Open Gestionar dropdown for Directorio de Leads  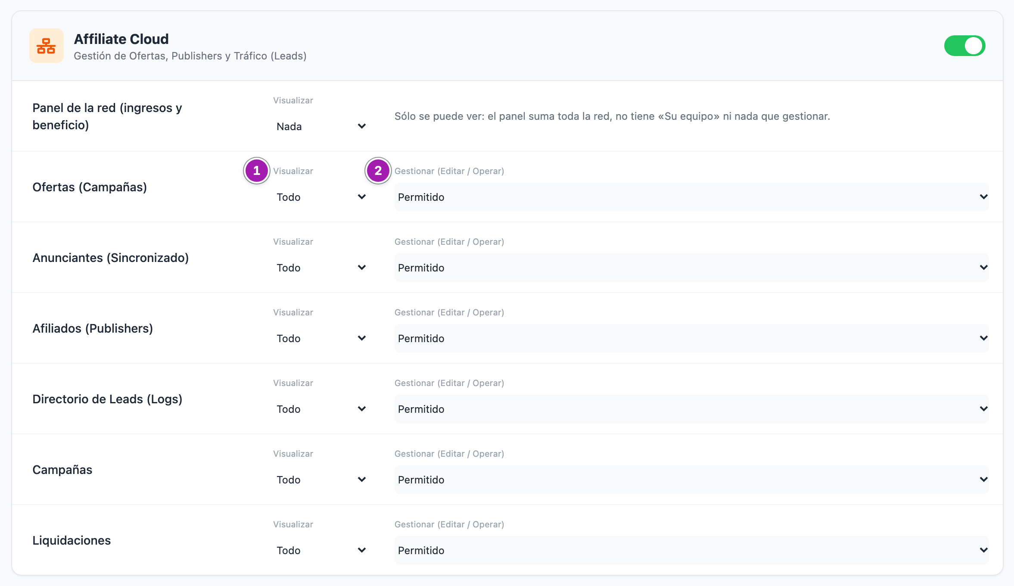pyautogui.click(x=691, y=409)
